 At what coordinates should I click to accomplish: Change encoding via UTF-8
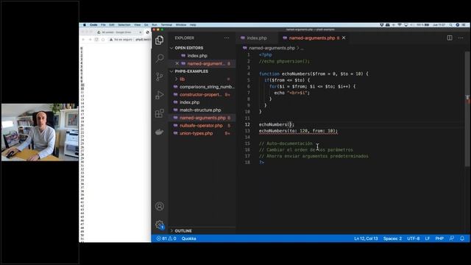(414, 239)
